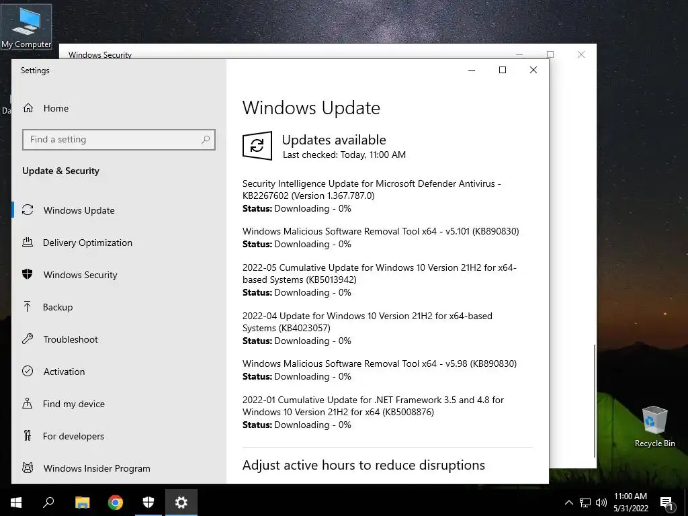Click the 2022-04 Update KB4023057 entry

368,328
